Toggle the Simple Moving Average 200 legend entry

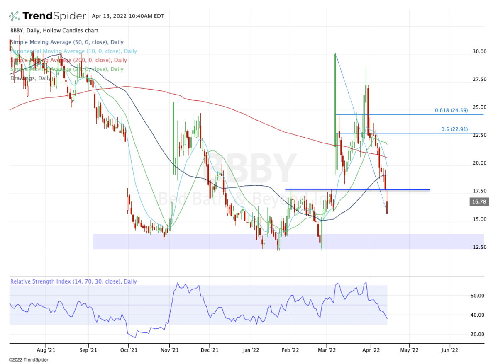(69, 61)
